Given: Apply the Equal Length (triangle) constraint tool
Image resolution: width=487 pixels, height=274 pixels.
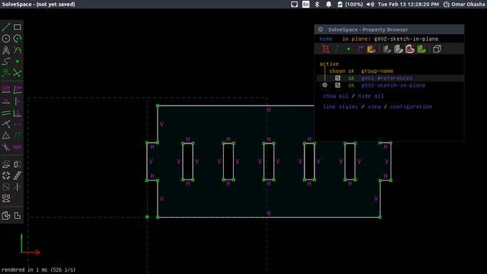Looking at the screenshot, I should tap(6, 136).
